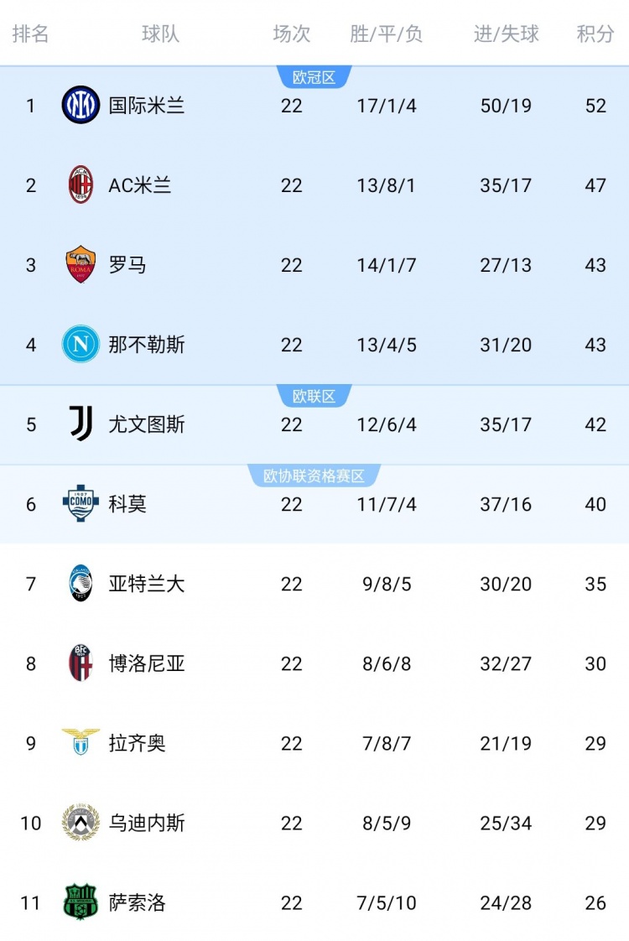The width and height of the screenshot is (629, 941).
Task: Tap the Roma wolf crest
Action: 81,265
